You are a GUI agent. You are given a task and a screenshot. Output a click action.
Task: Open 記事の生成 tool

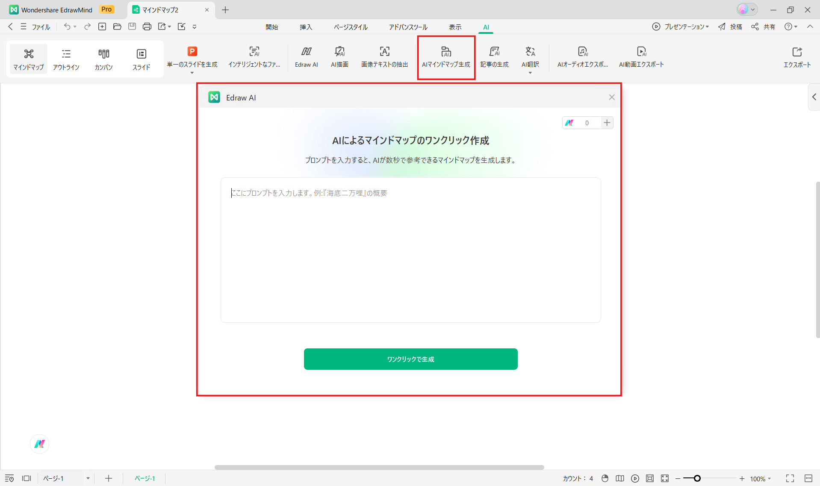pyautogui.click(x=495, y=57)
